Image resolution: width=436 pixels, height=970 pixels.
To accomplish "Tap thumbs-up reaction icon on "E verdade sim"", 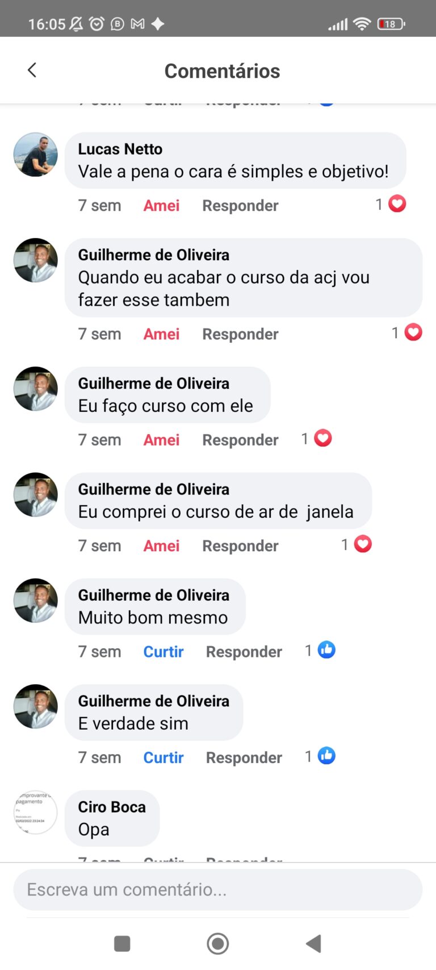I will point(326,756).
